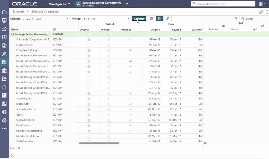Open the user menu dropdown arrow
Image resolution: width=269 pixels, height=159 pixels.
tap(264, 3)
